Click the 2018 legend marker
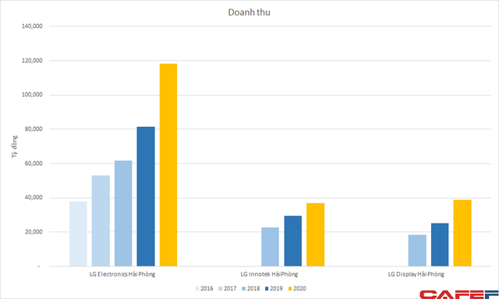The image size is (499, 299). 244,289
